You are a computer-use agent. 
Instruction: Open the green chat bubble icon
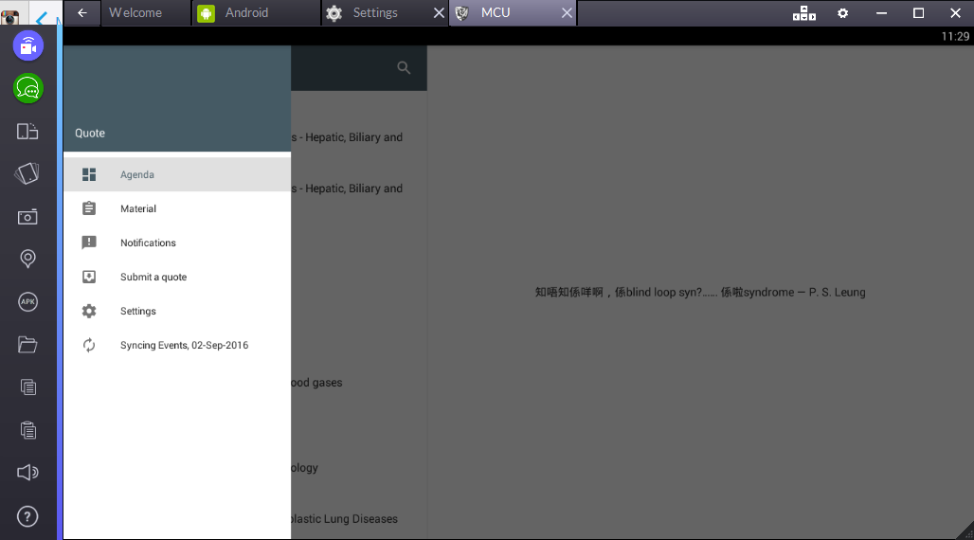coord(28,89)
